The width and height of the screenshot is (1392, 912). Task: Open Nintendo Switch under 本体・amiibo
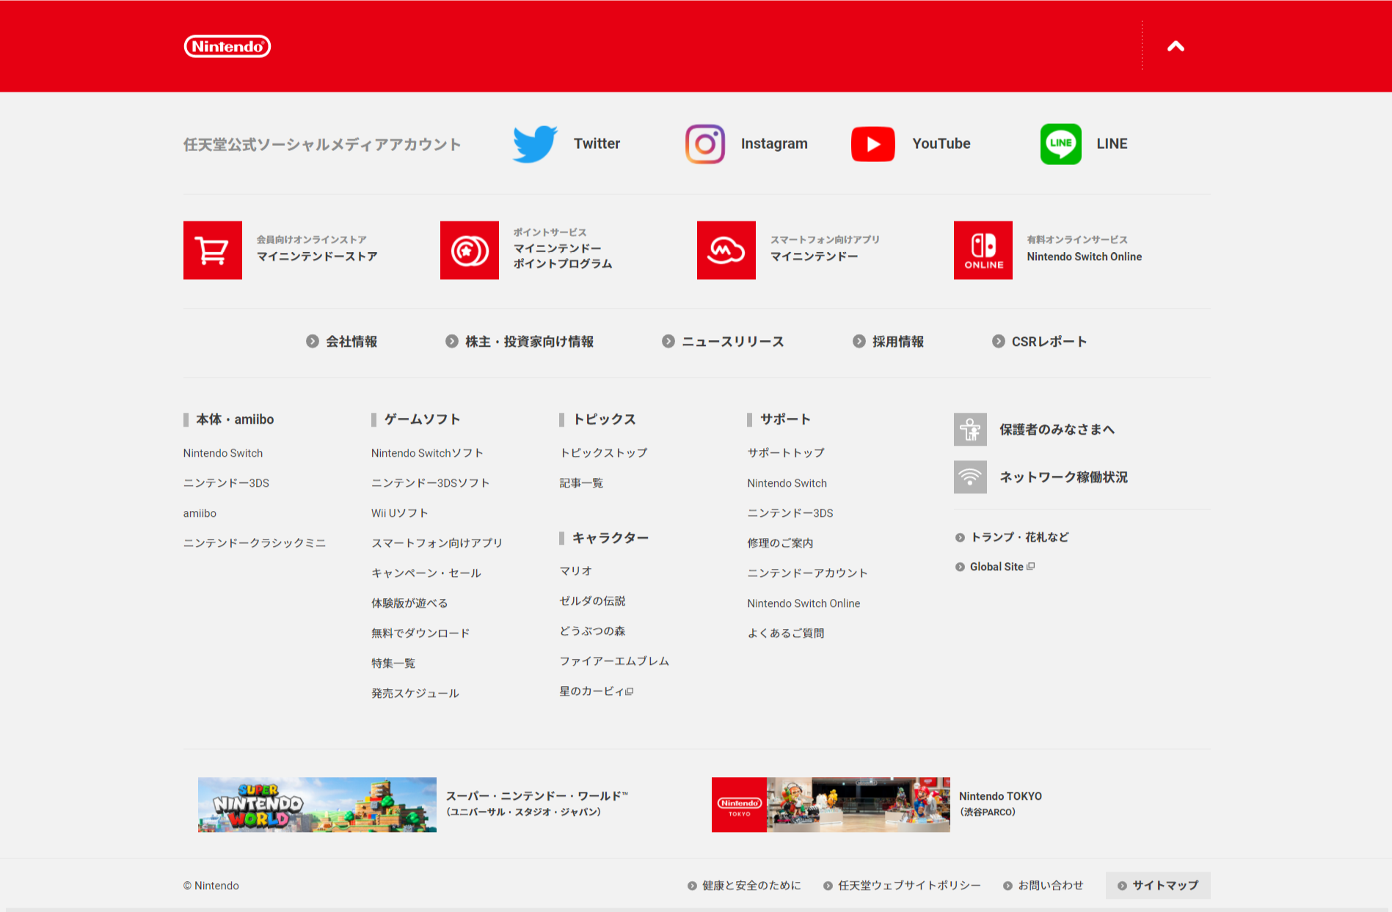tap(223, 453)
